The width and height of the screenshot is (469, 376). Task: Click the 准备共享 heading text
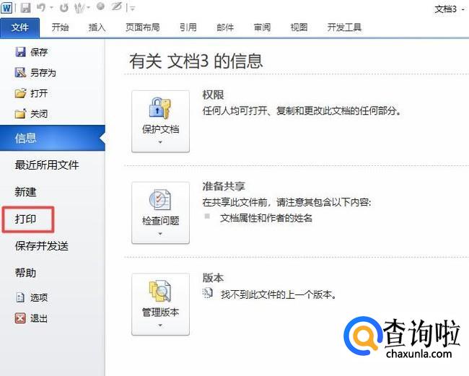coord(224,186)
